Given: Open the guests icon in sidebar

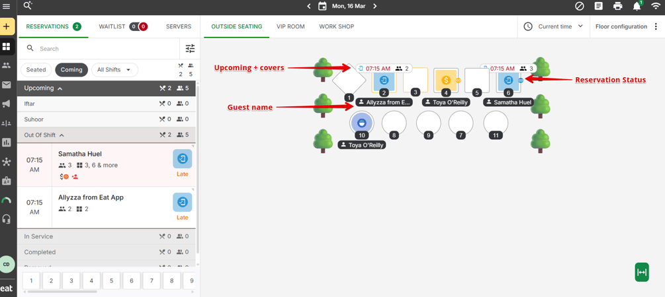Looking at the screenshot, I should tap(7, 65).
